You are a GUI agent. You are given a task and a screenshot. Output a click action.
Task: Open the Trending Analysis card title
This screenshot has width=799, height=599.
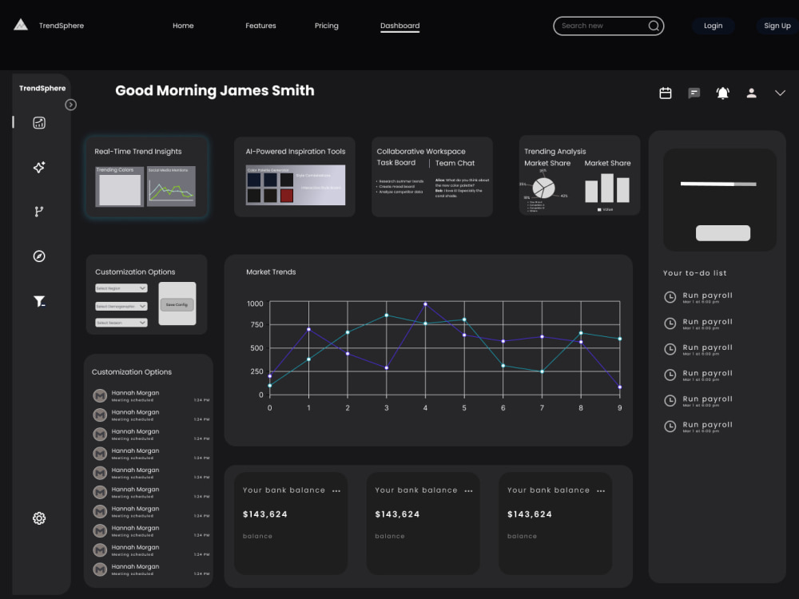(x=555, y=151)
